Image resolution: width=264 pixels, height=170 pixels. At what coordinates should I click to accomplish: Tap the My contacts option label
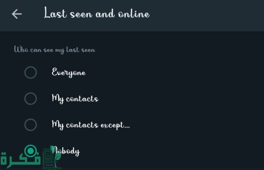[75, 99]
